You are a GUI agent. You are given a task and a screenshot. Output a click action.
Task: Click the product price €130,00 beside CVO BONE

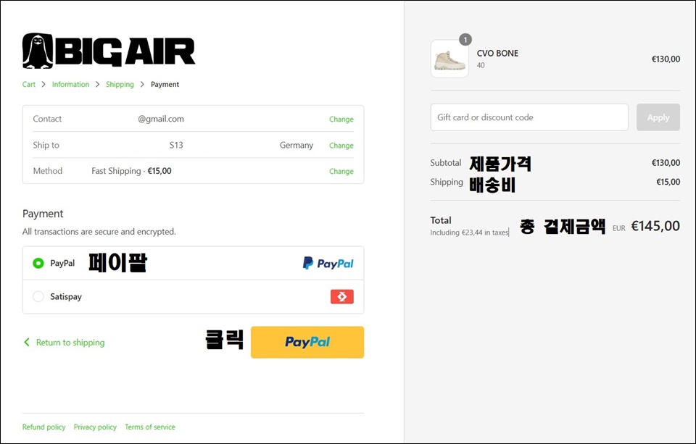tap(666, 59)
